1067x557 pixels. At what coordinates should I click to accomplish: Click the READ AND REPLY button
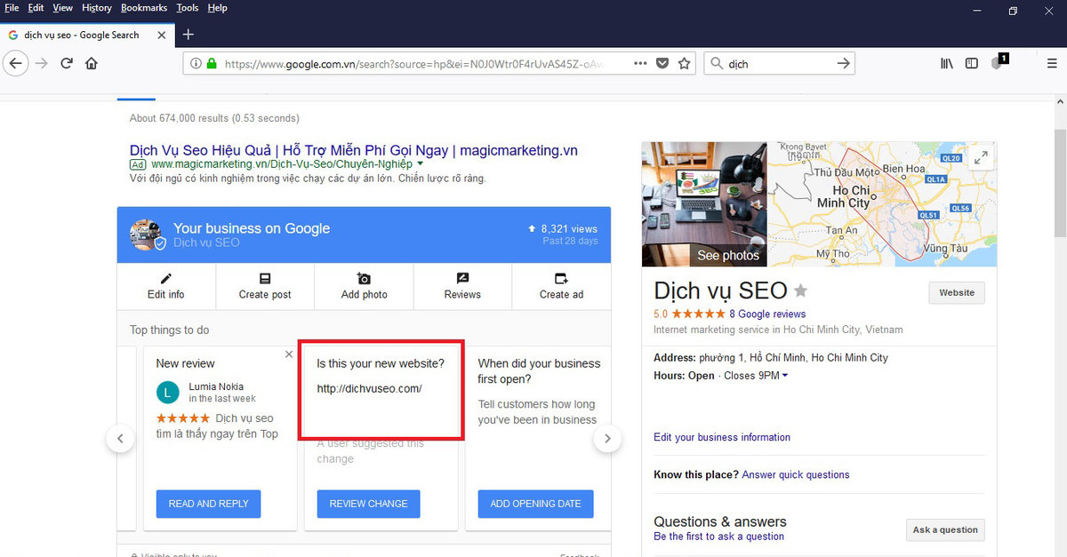pyautogui.click(x=209, y=504)
